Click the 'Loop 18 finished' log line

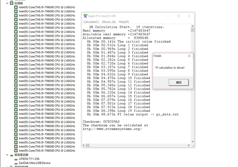pyautogui.click(x=119, y=107)
